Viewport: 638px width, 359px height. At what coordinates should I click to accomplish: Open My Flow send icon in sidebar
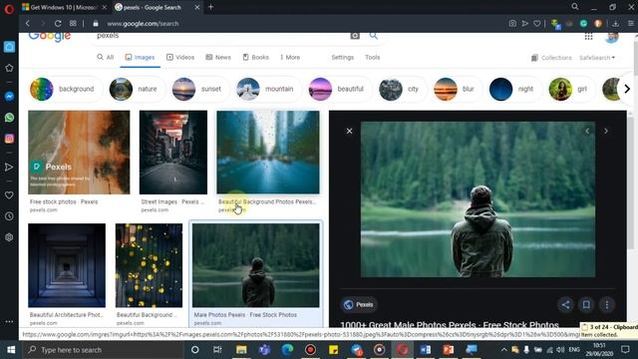click(x=9, y=167)
